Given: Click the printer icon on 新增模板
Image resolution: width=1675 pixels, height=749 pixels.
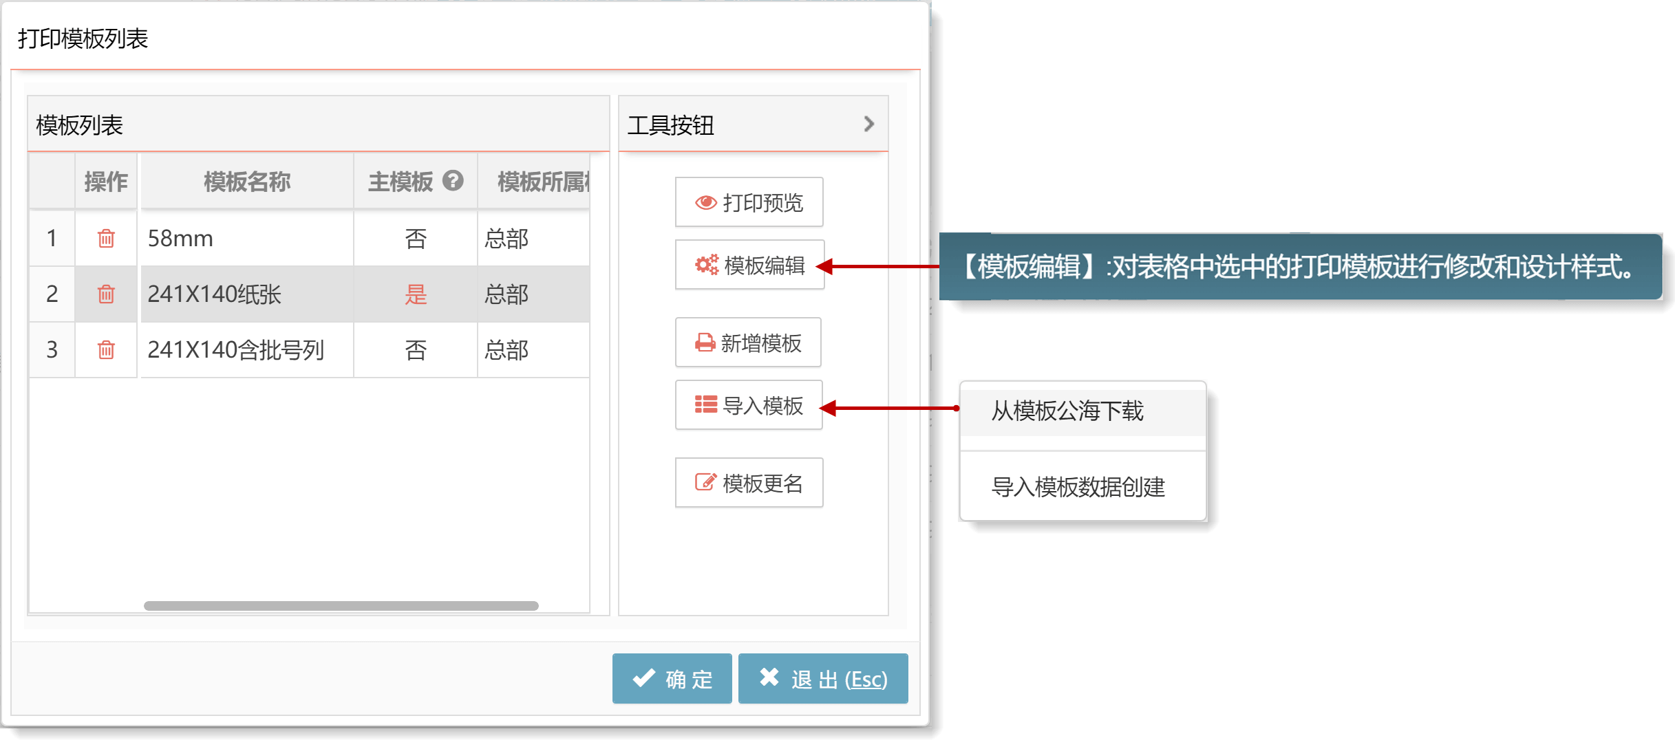Looking at the screenshot, I should [x=705, y=343].
